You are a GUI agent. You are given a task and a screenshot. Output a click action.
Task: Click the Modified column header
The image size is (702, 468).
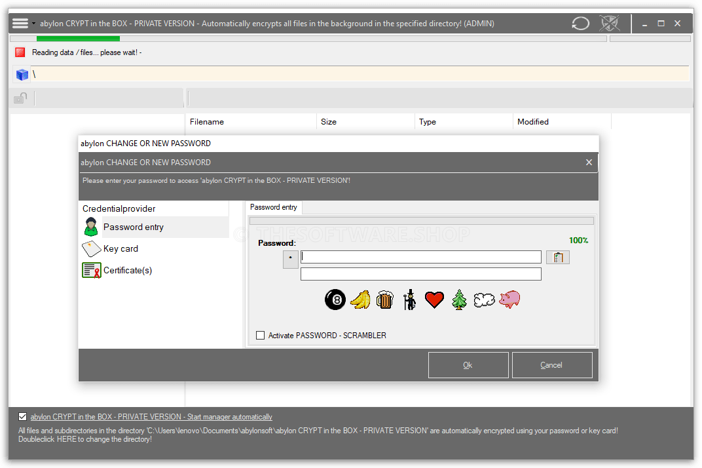pos(562,121)
